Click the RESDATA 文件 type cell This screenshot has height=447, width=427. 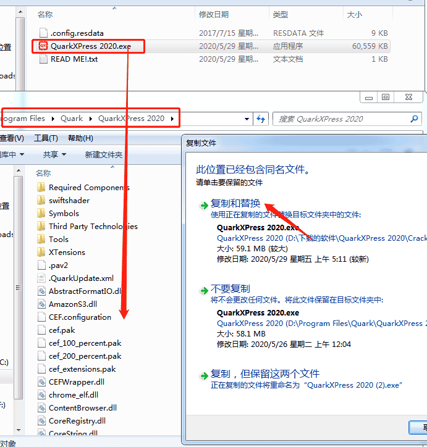click(298, 33)
